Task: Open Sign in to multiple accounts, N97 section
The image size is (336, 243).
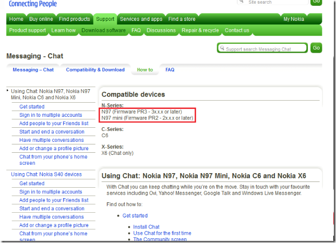Action: [51, 115]
